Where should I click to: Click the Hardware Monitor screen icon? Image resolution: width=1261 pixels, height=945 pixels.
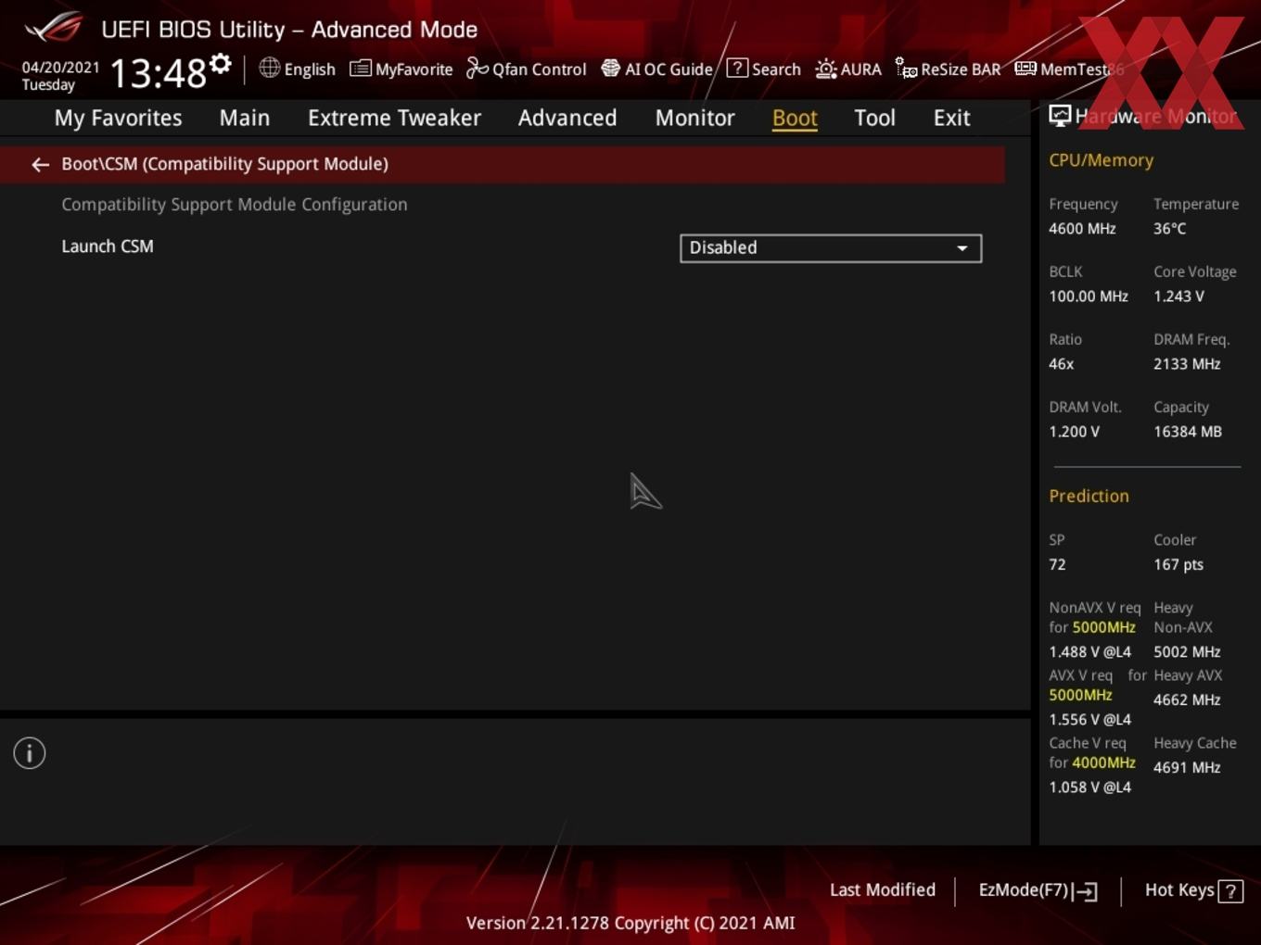pos(1060,116)
